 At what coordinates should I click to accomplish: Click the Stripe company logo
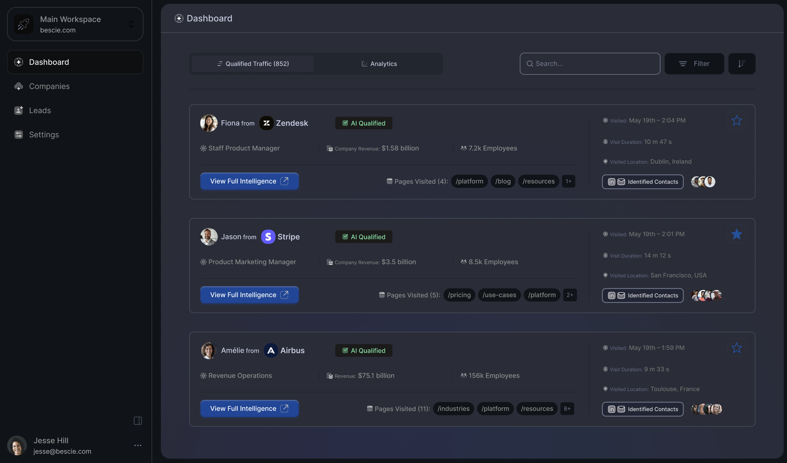pos(268,237)
